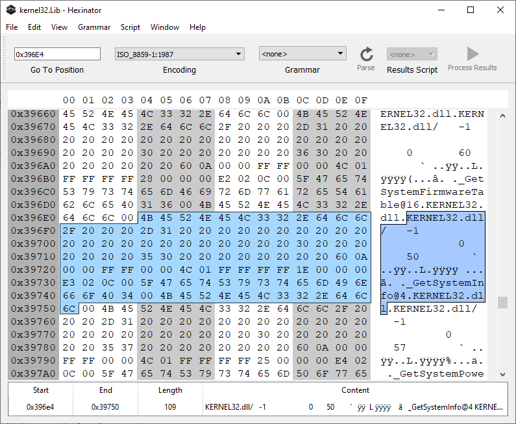The height and width of the screenshot is (424, 516).
Task: Select row address 0x397A0
Action: (33, 373)
